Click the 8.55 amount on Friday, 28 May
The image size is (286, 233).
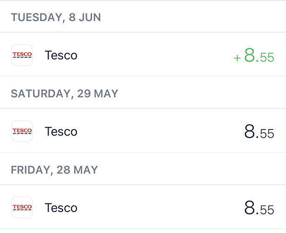pos(259,208)
